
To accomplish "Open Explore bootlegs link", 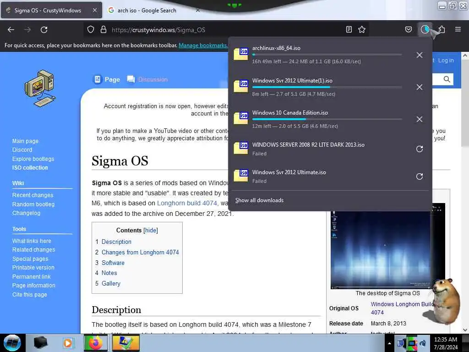I will (x=33, y=159).
